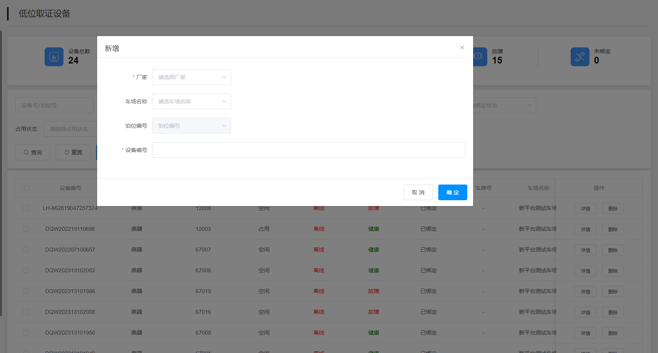Open the 泊位编号 dropdown
658x353 pixels.
[191, 126]
